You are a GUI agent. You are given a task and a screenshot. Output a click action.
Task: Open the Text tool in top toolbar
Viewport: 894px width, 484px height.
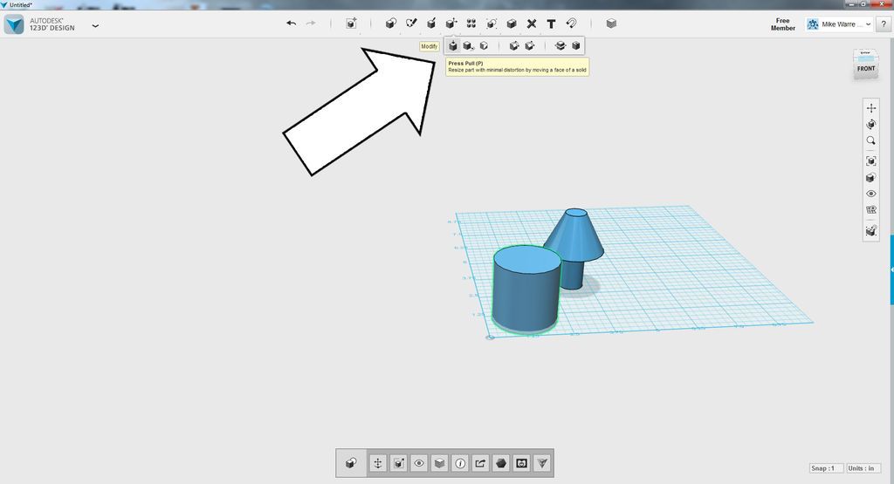point(551,24)
